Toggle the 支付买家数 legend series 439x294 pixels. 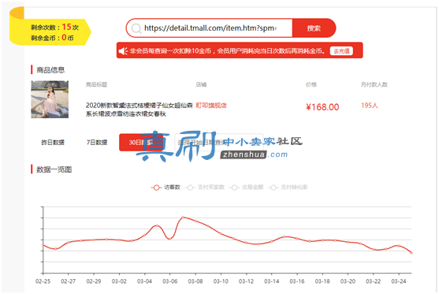pos(205,188)
